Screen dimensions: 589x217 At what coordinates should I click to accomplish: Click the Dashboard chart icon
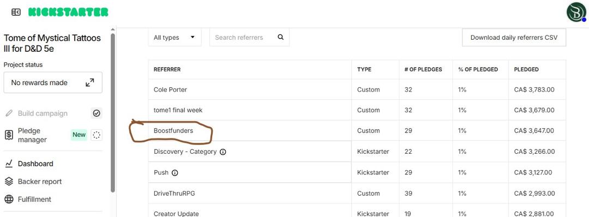click(x=9, y=164)
